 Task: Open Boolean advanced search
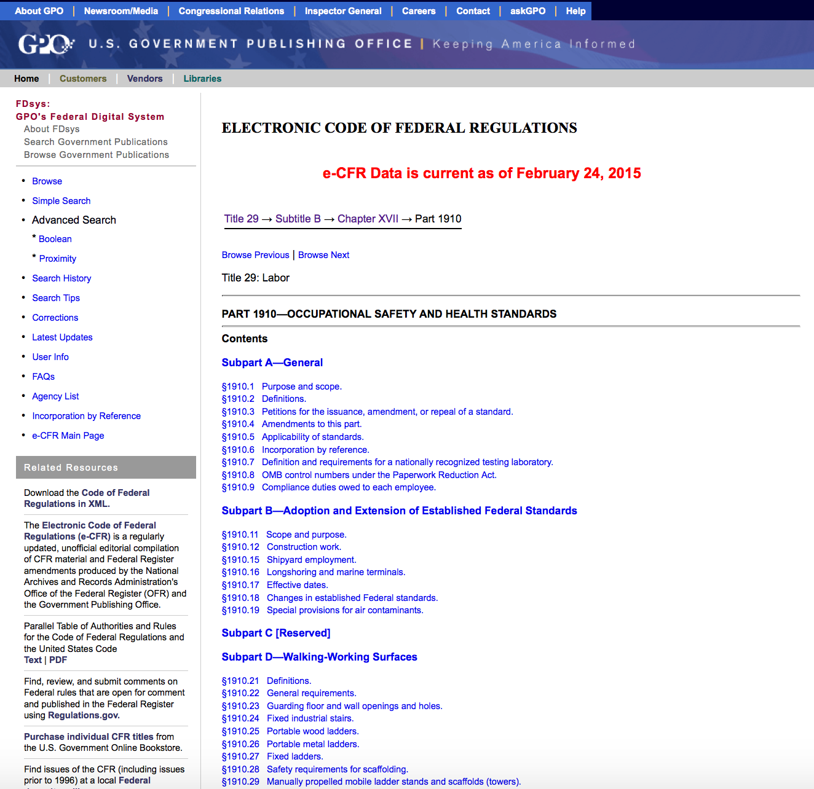click(x=55, y=239)
